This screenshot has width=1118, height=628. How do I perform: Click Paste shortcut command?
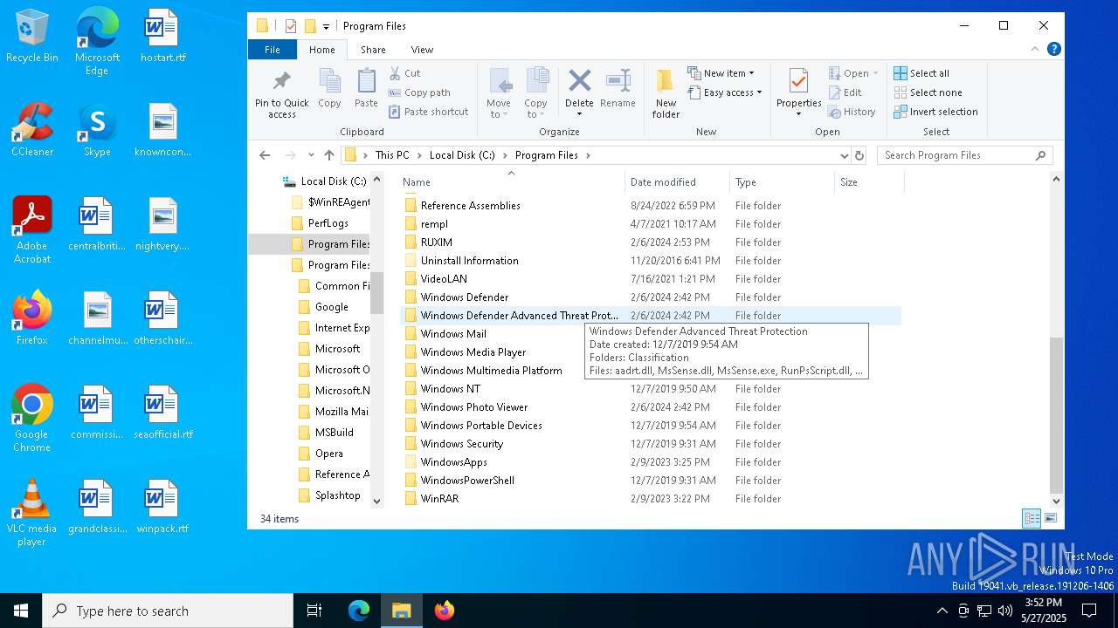429,112
